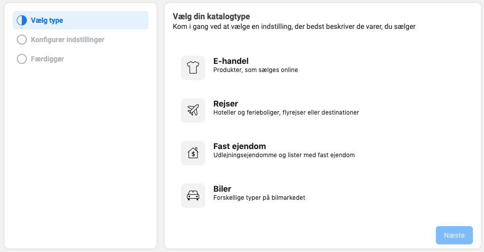This screenshot has width=484, height=252.
Task: Click "Forskellige typer på bilmarkedet" text
Action: 259,198
